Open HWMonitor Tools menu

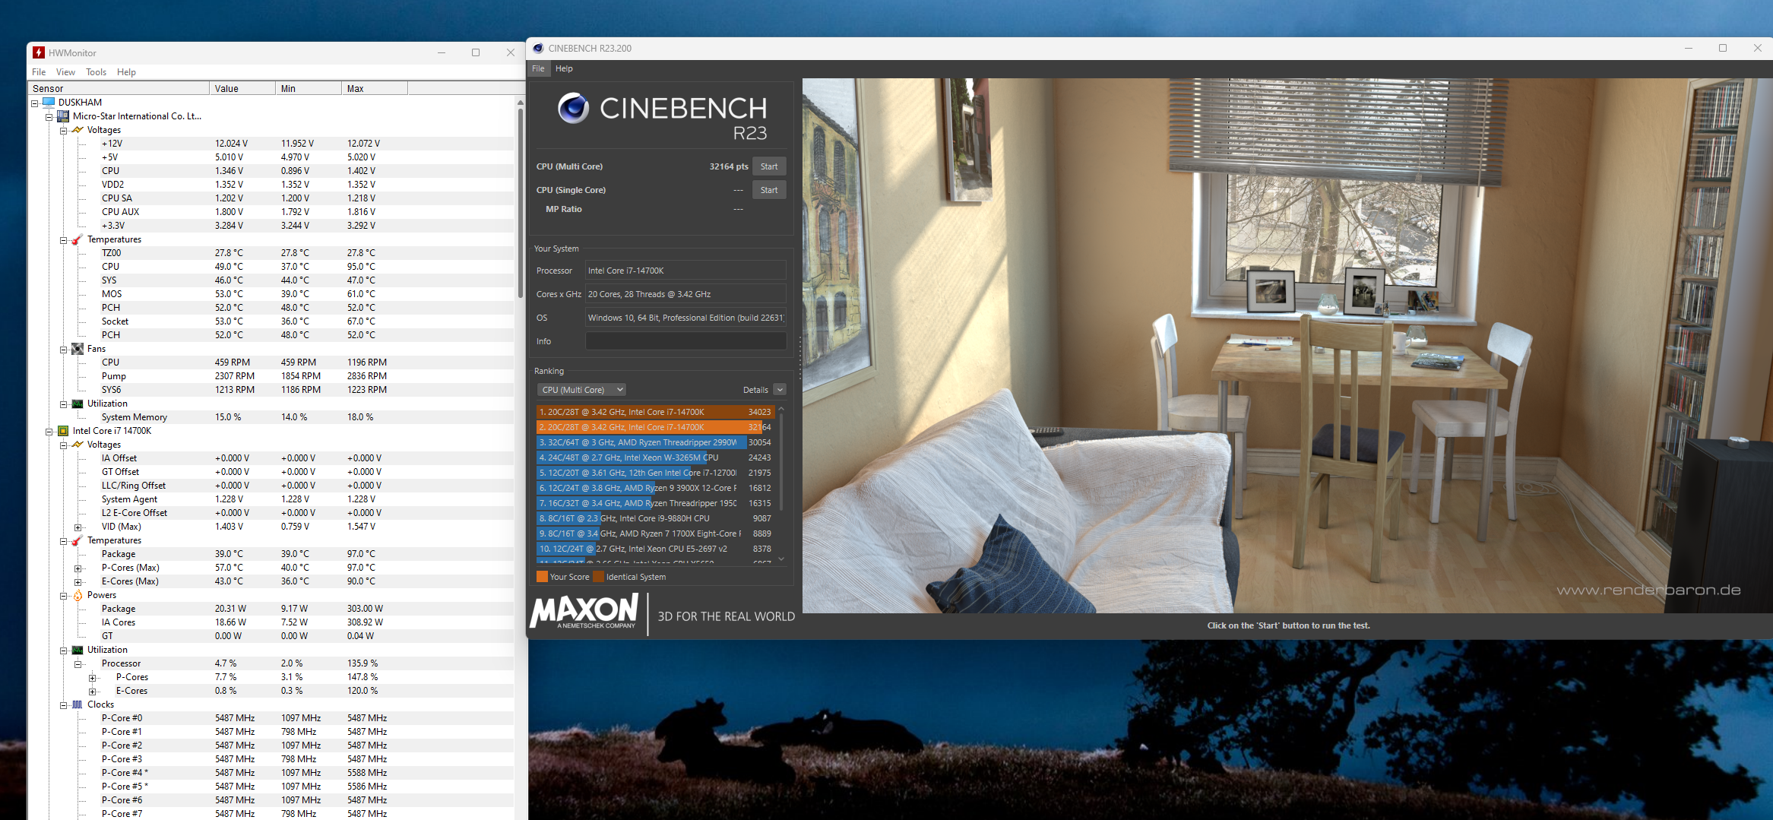pyautogui.click(x=96, y=72)
